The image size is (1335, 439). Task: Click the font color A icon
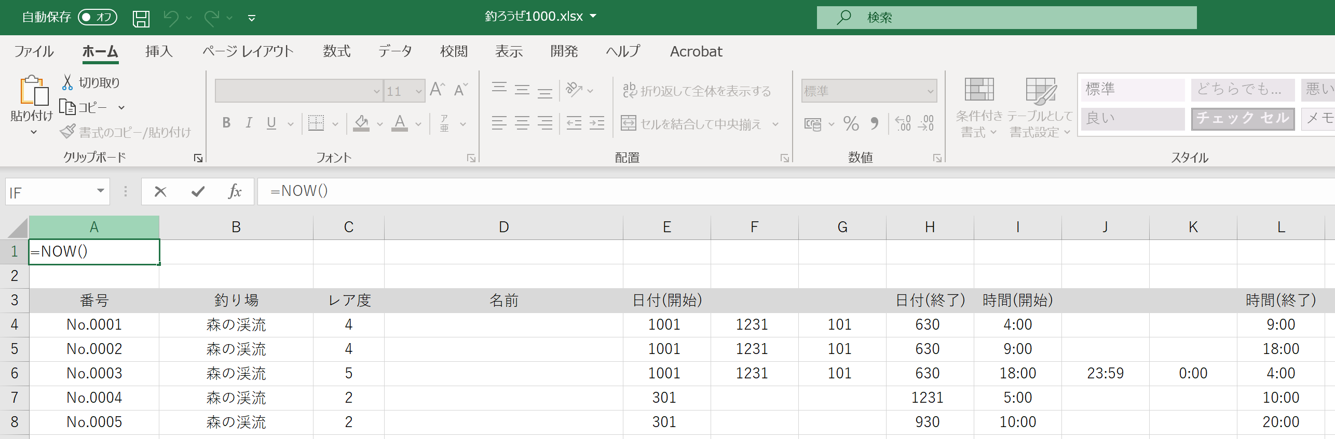click(x=399, y=123)
